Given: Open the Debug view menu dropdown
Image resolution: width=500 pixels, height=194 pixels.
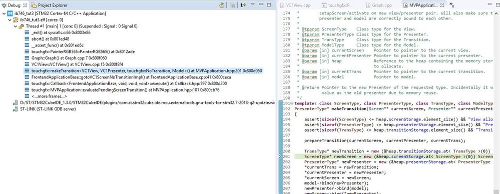Looking at the screenshot, I should [x=253, y=4].
